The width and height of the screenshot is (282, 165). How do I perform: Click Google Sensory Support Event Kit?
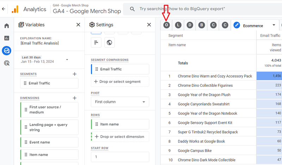pyautogui.click(x=205, y=123)
